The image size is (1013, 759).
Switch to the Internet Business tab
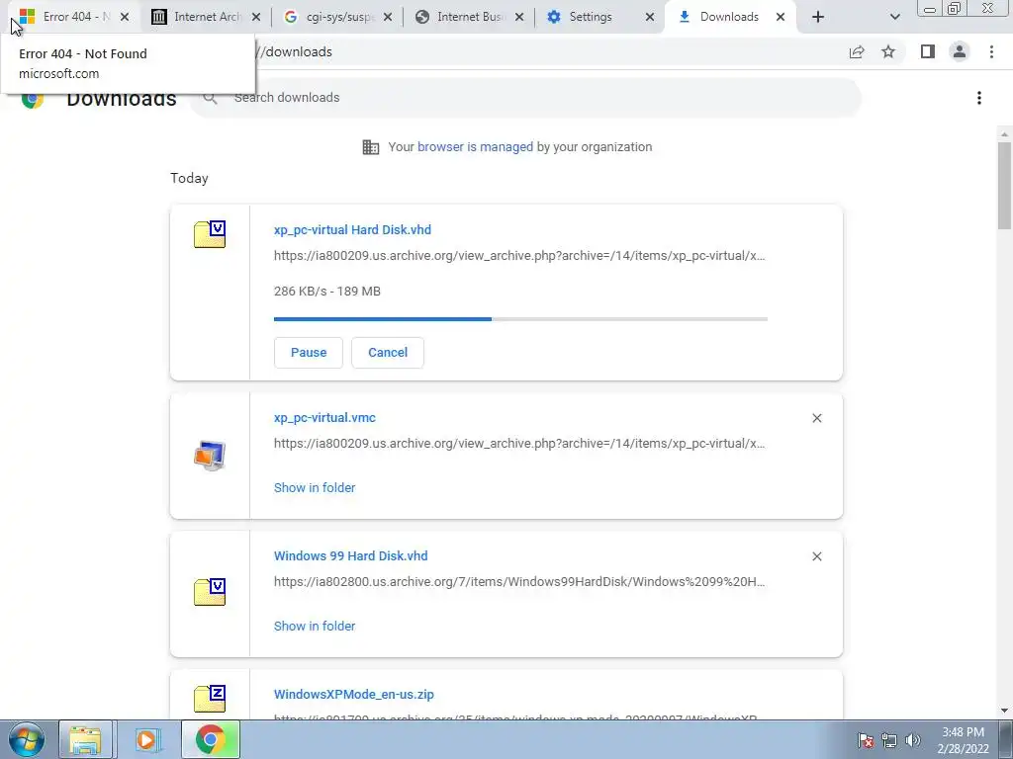coord(470,17)
